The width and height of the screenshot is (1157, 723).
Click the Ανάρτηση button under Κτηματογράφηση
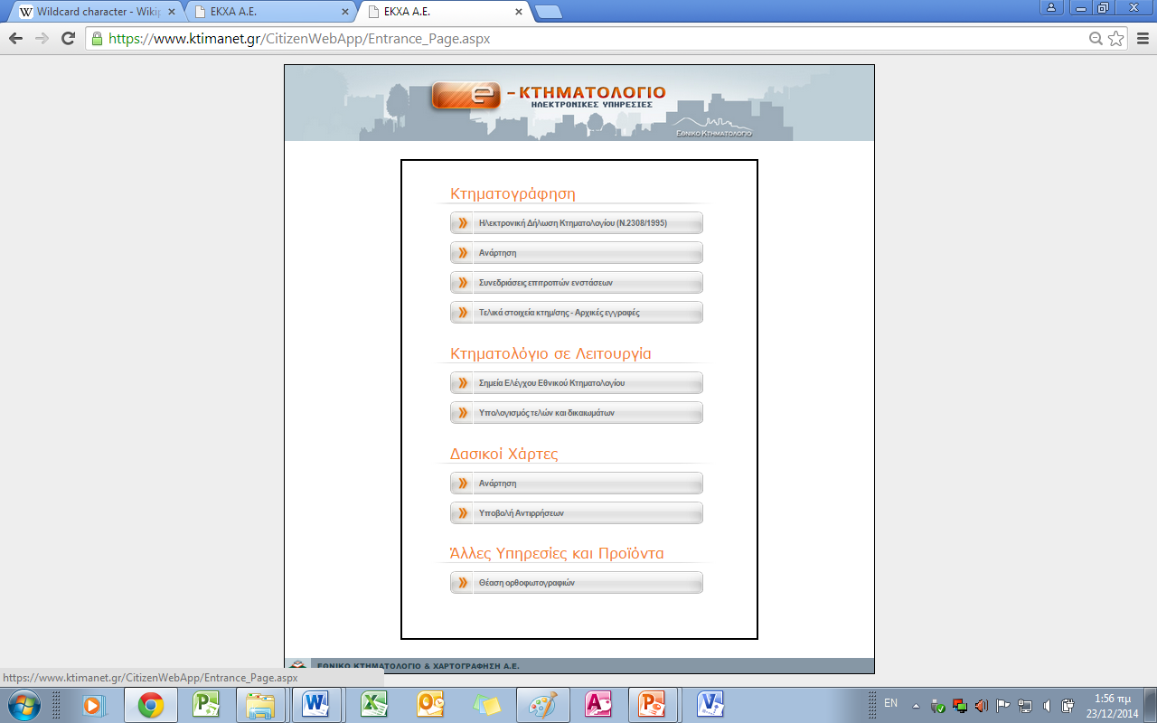coord(576,252)
